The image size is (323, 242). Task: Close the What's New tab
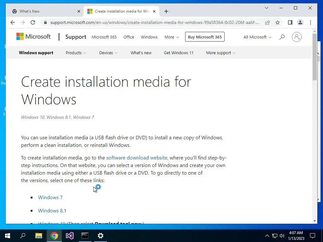coord(79,11)
